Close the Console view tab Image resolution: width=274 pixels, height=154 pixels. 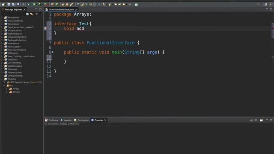(105, 120)
